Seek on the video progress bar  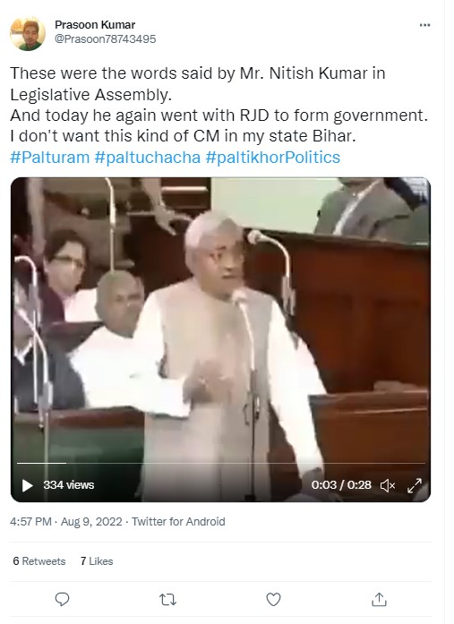tap(221, 463)
